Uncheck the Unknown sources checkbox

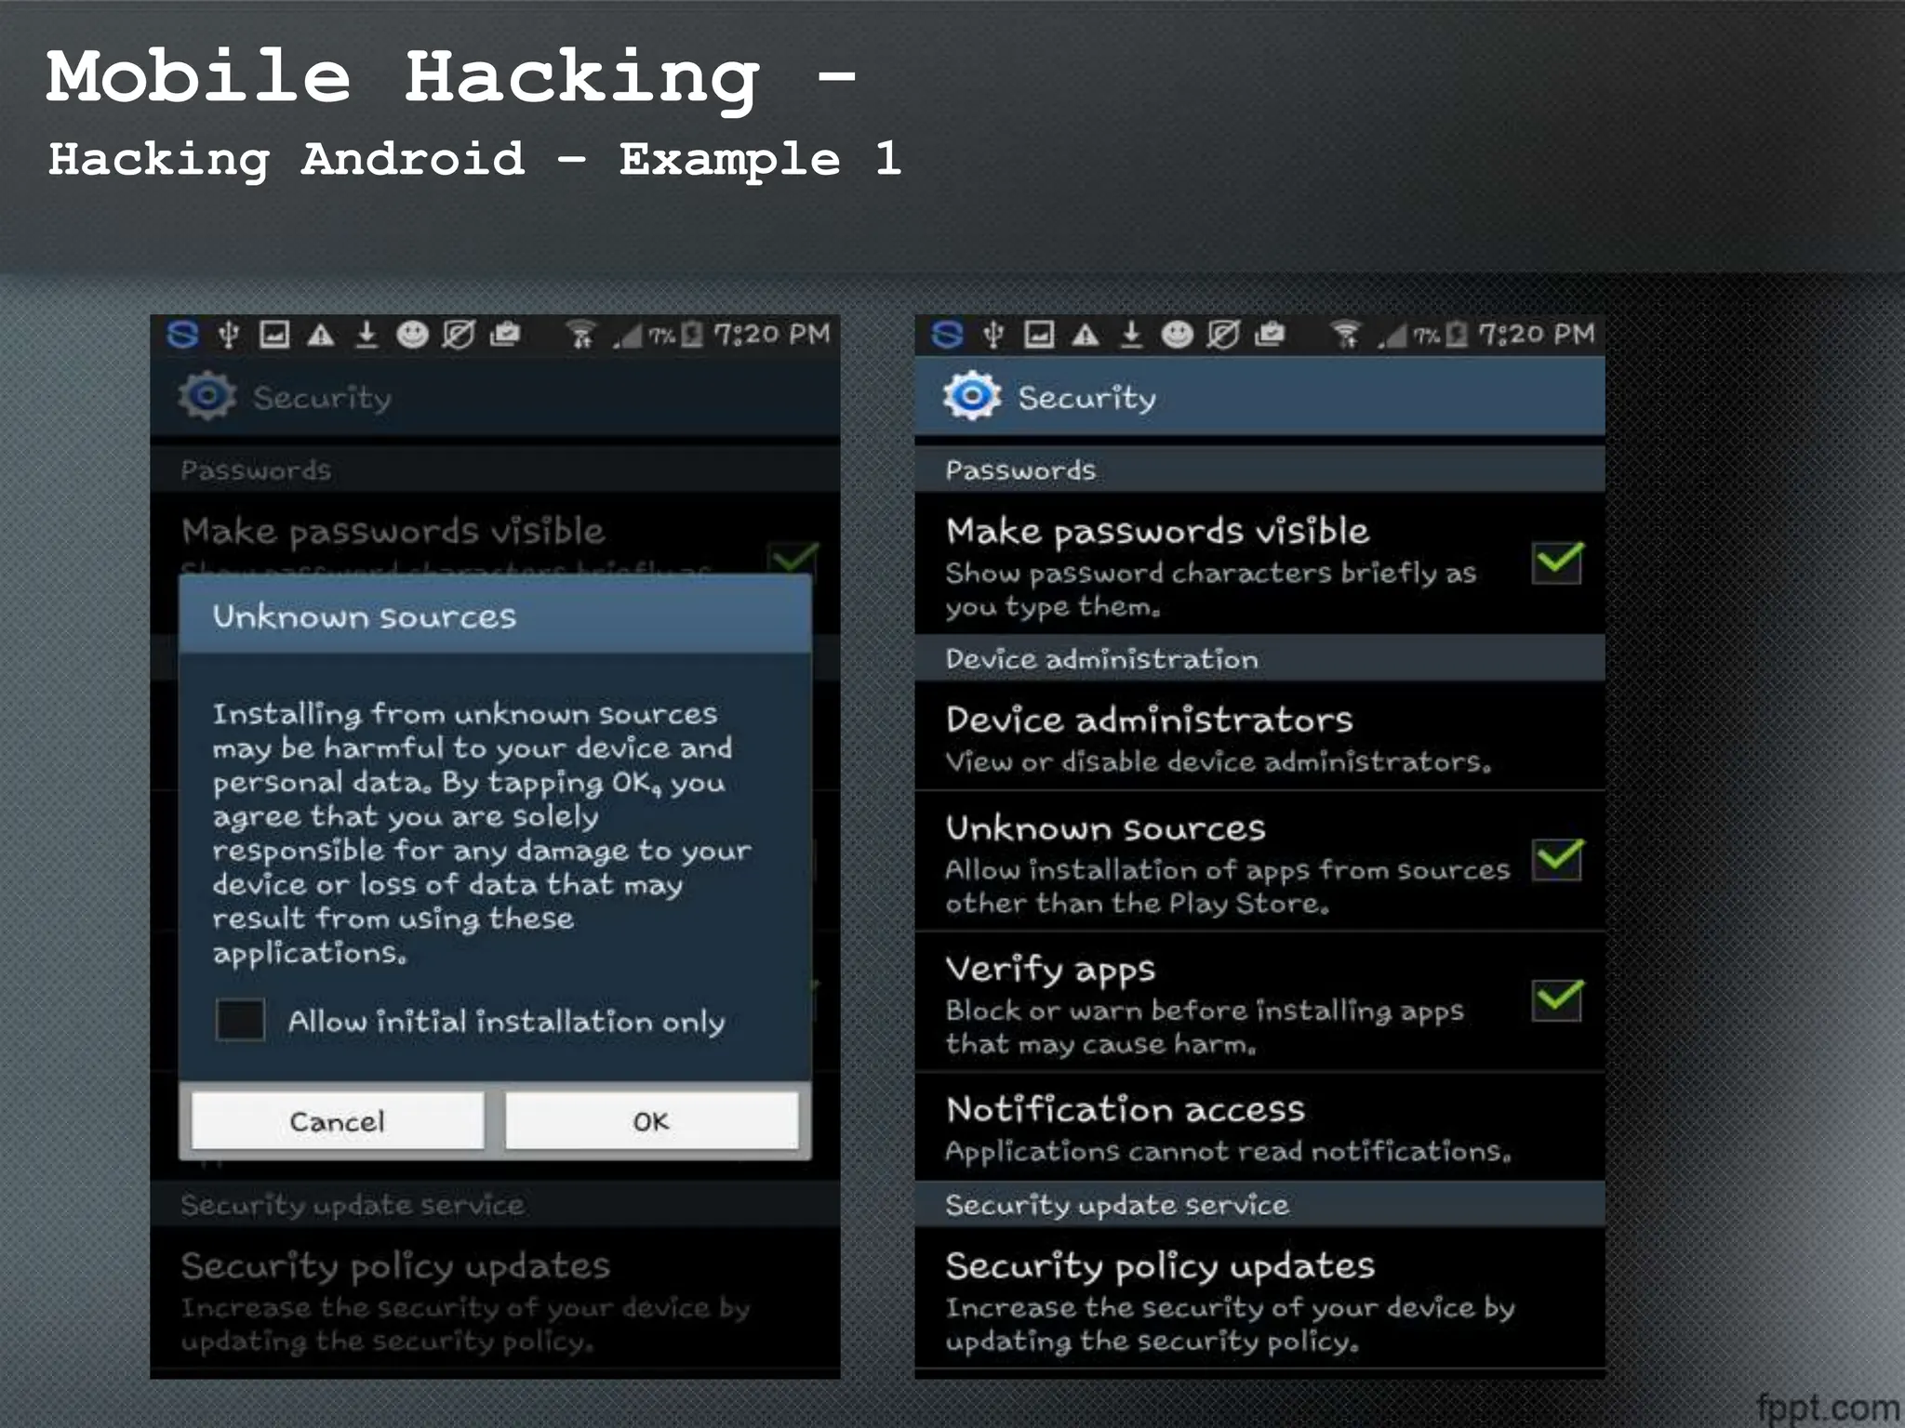pos(1558,859)
